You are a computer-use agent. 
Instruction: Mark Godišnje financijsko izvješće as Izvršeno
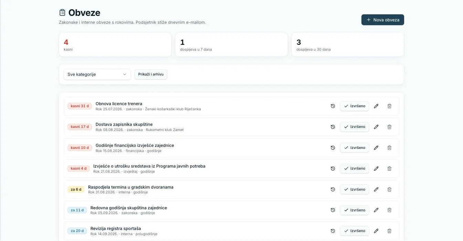click(x=355, y=148)
